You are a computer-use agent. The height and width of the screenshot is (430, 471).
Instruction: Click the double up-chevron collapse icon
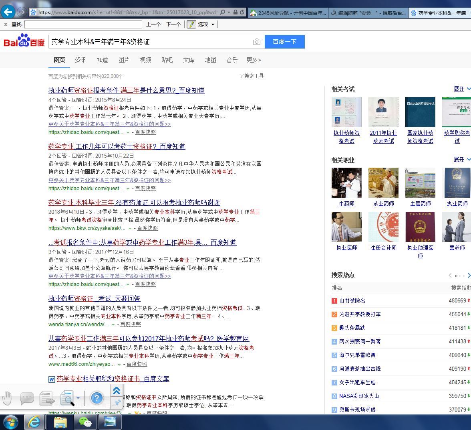(x=117, y=391)
